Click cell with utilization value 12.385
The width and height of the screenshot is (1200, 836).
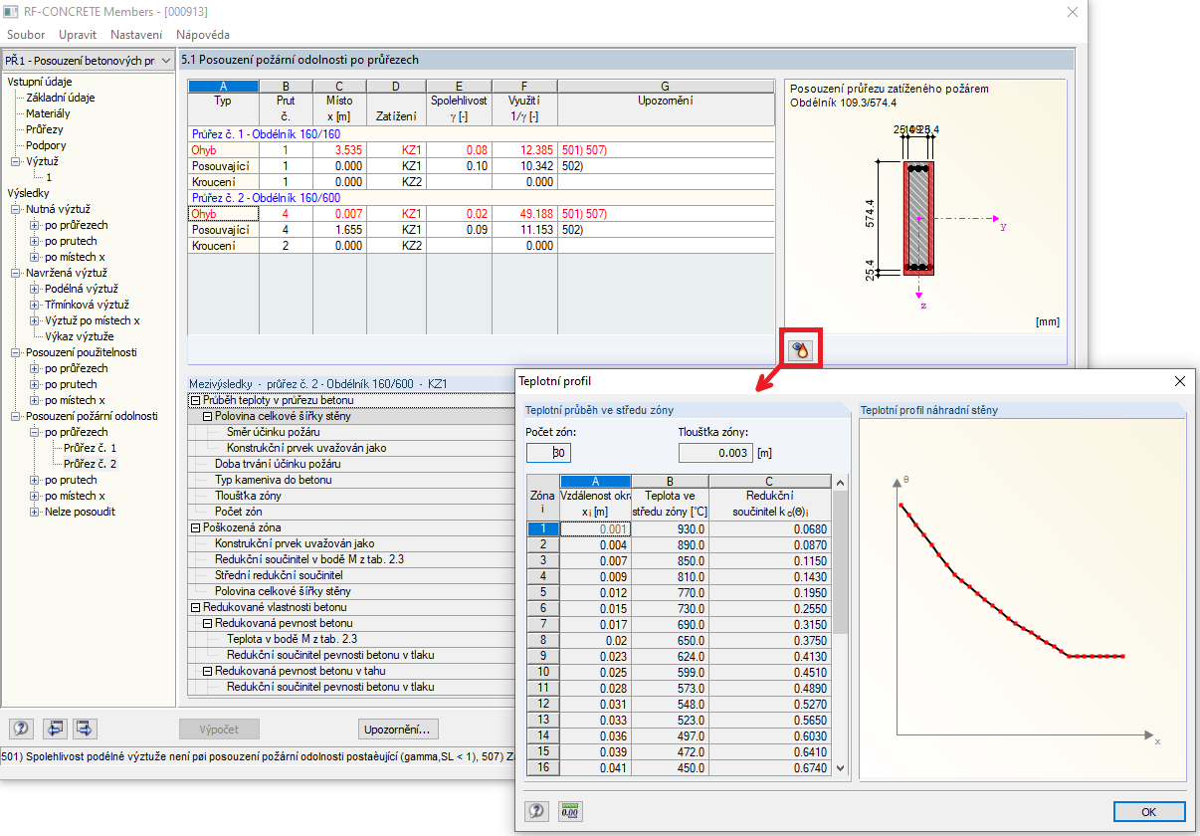click(525, 150)
